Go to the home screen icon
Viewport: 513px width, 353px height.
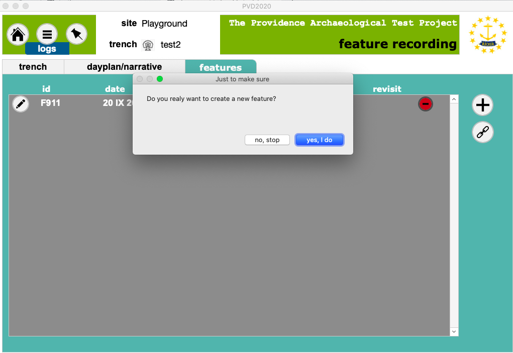click(18, 34)
